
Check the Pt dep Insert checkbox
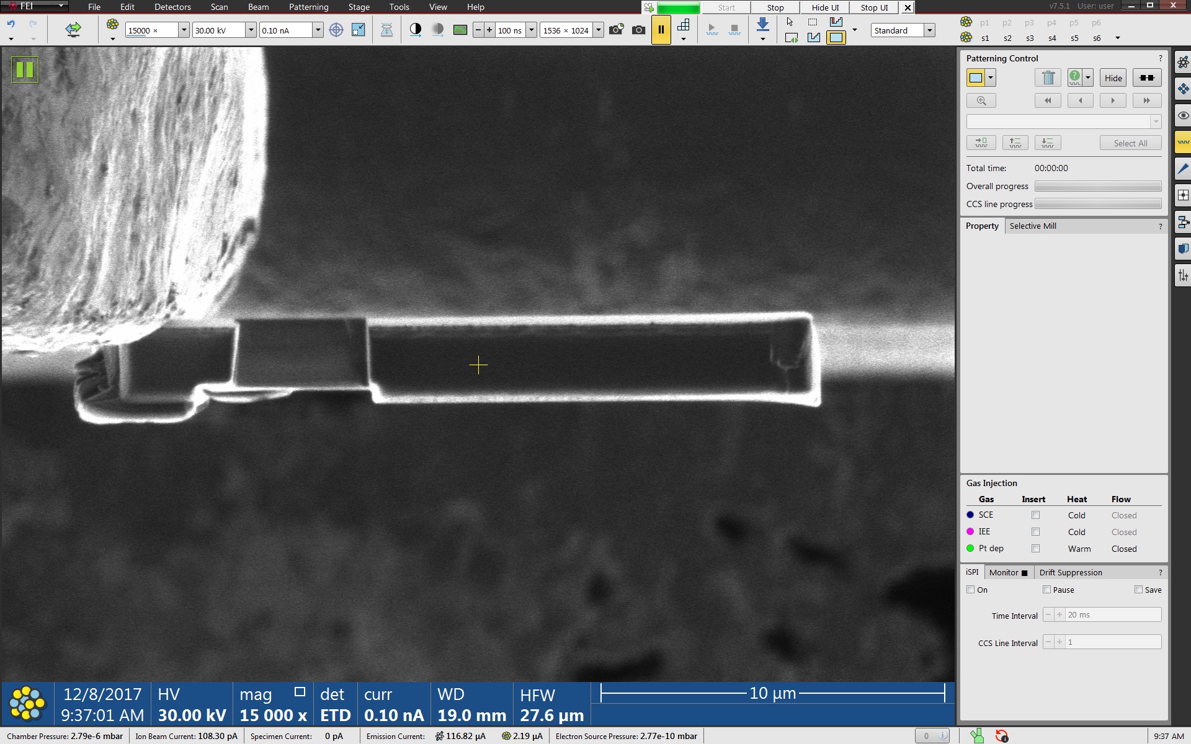1035,549
